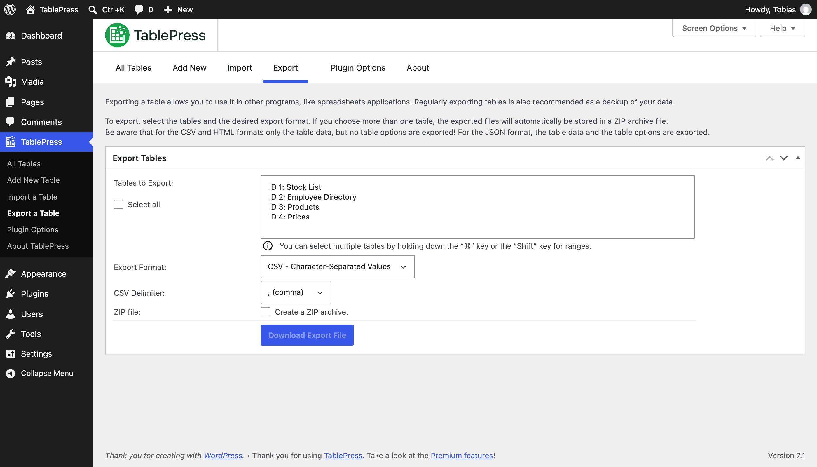817x467 pixels.
Task: Open the Pages menu
Action: [x=47, y=102]
